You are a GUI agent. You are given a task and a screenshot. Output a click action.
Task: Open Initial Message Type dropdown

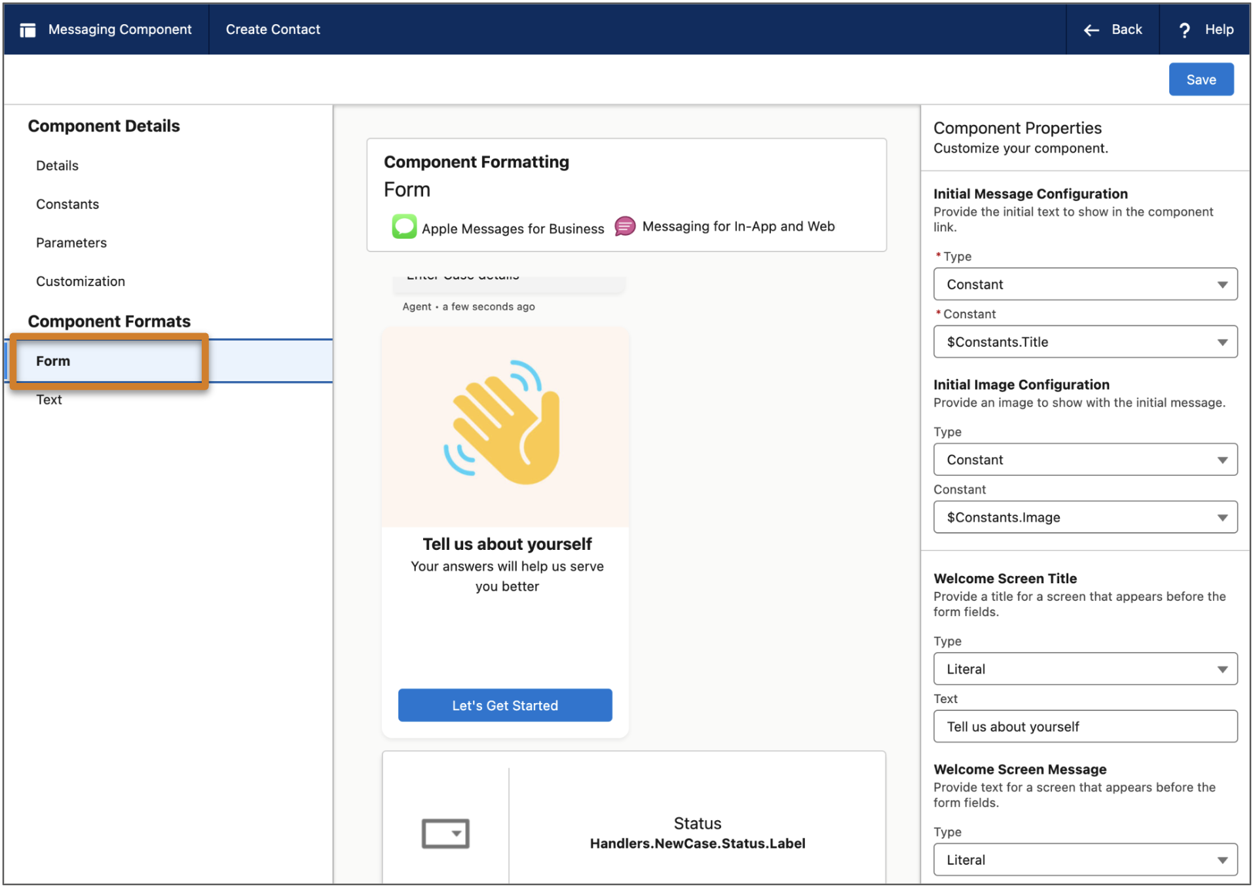click(1084, 284)
